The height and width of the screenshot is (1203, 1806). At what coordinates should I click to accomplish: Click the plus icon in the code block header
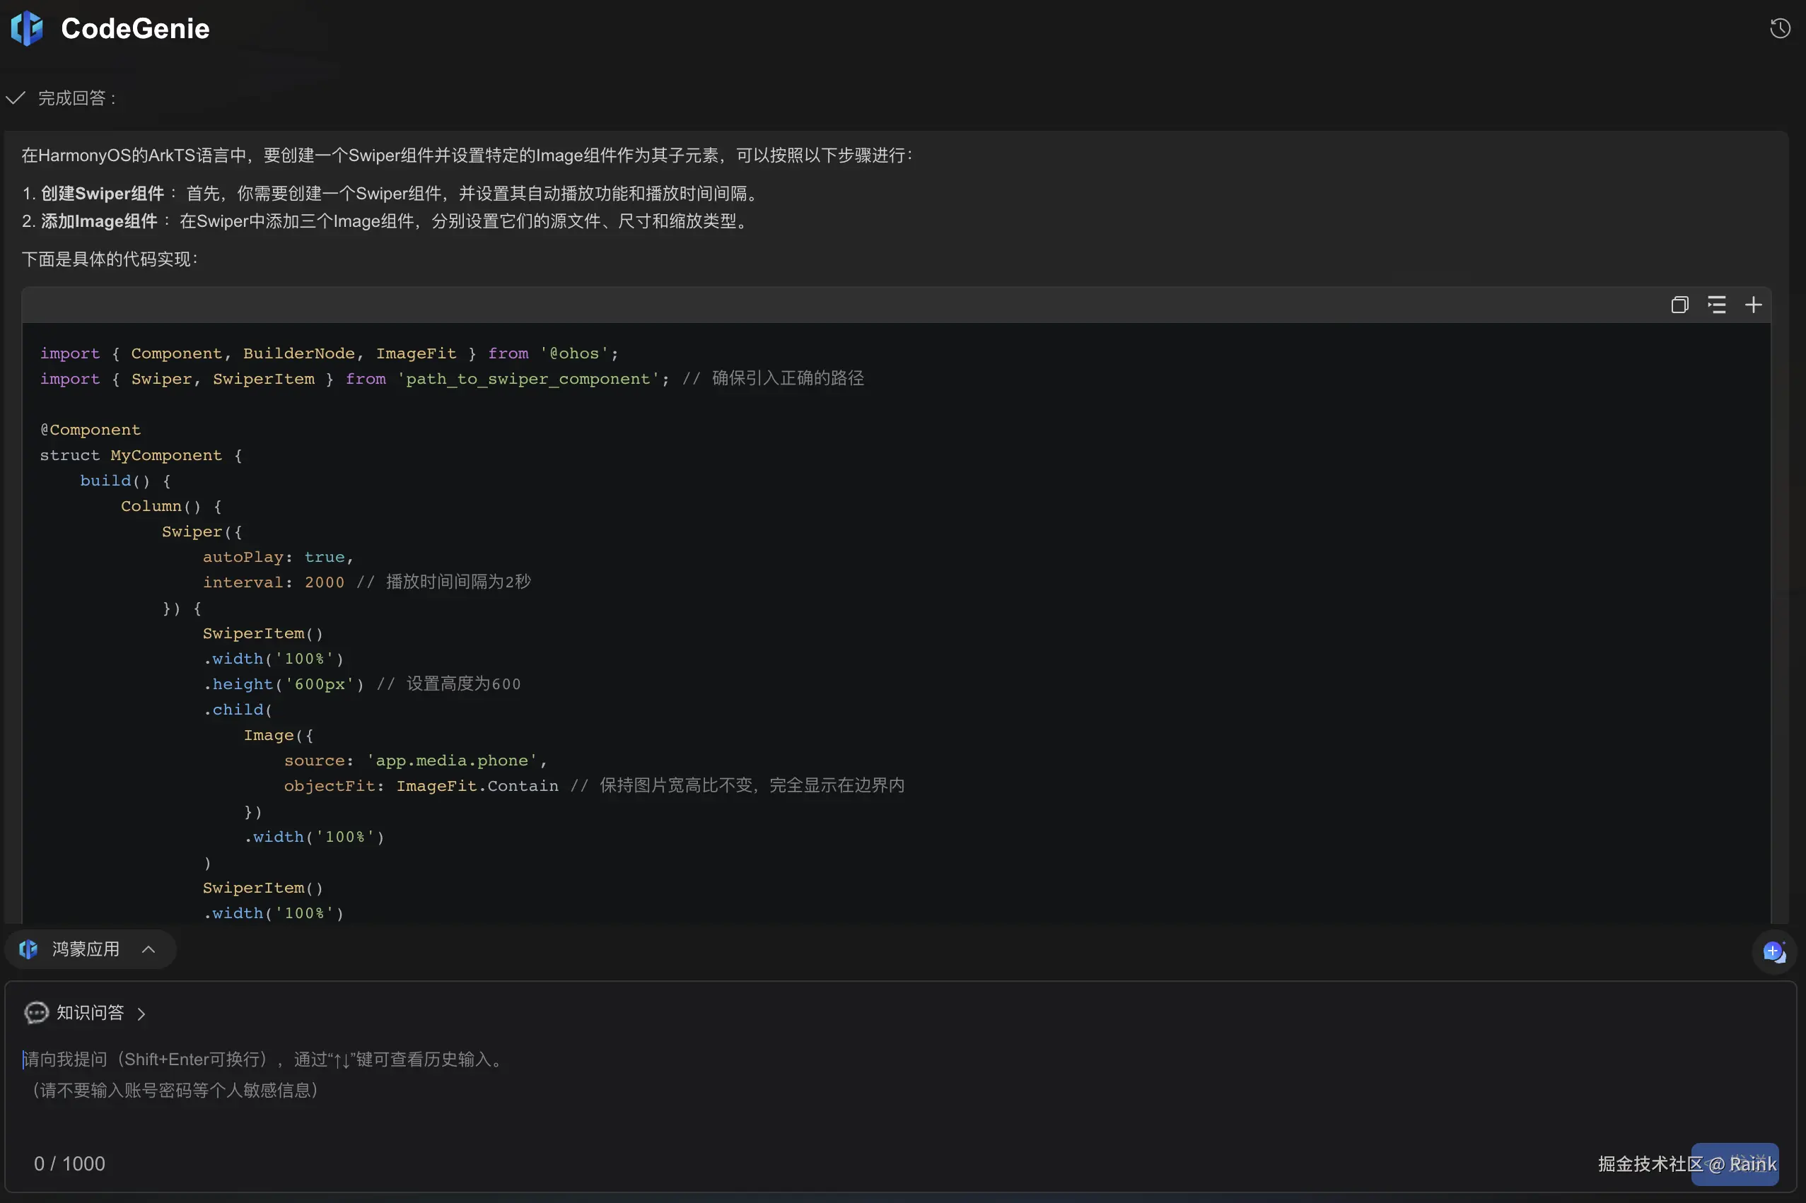[x=1753, y=305]
